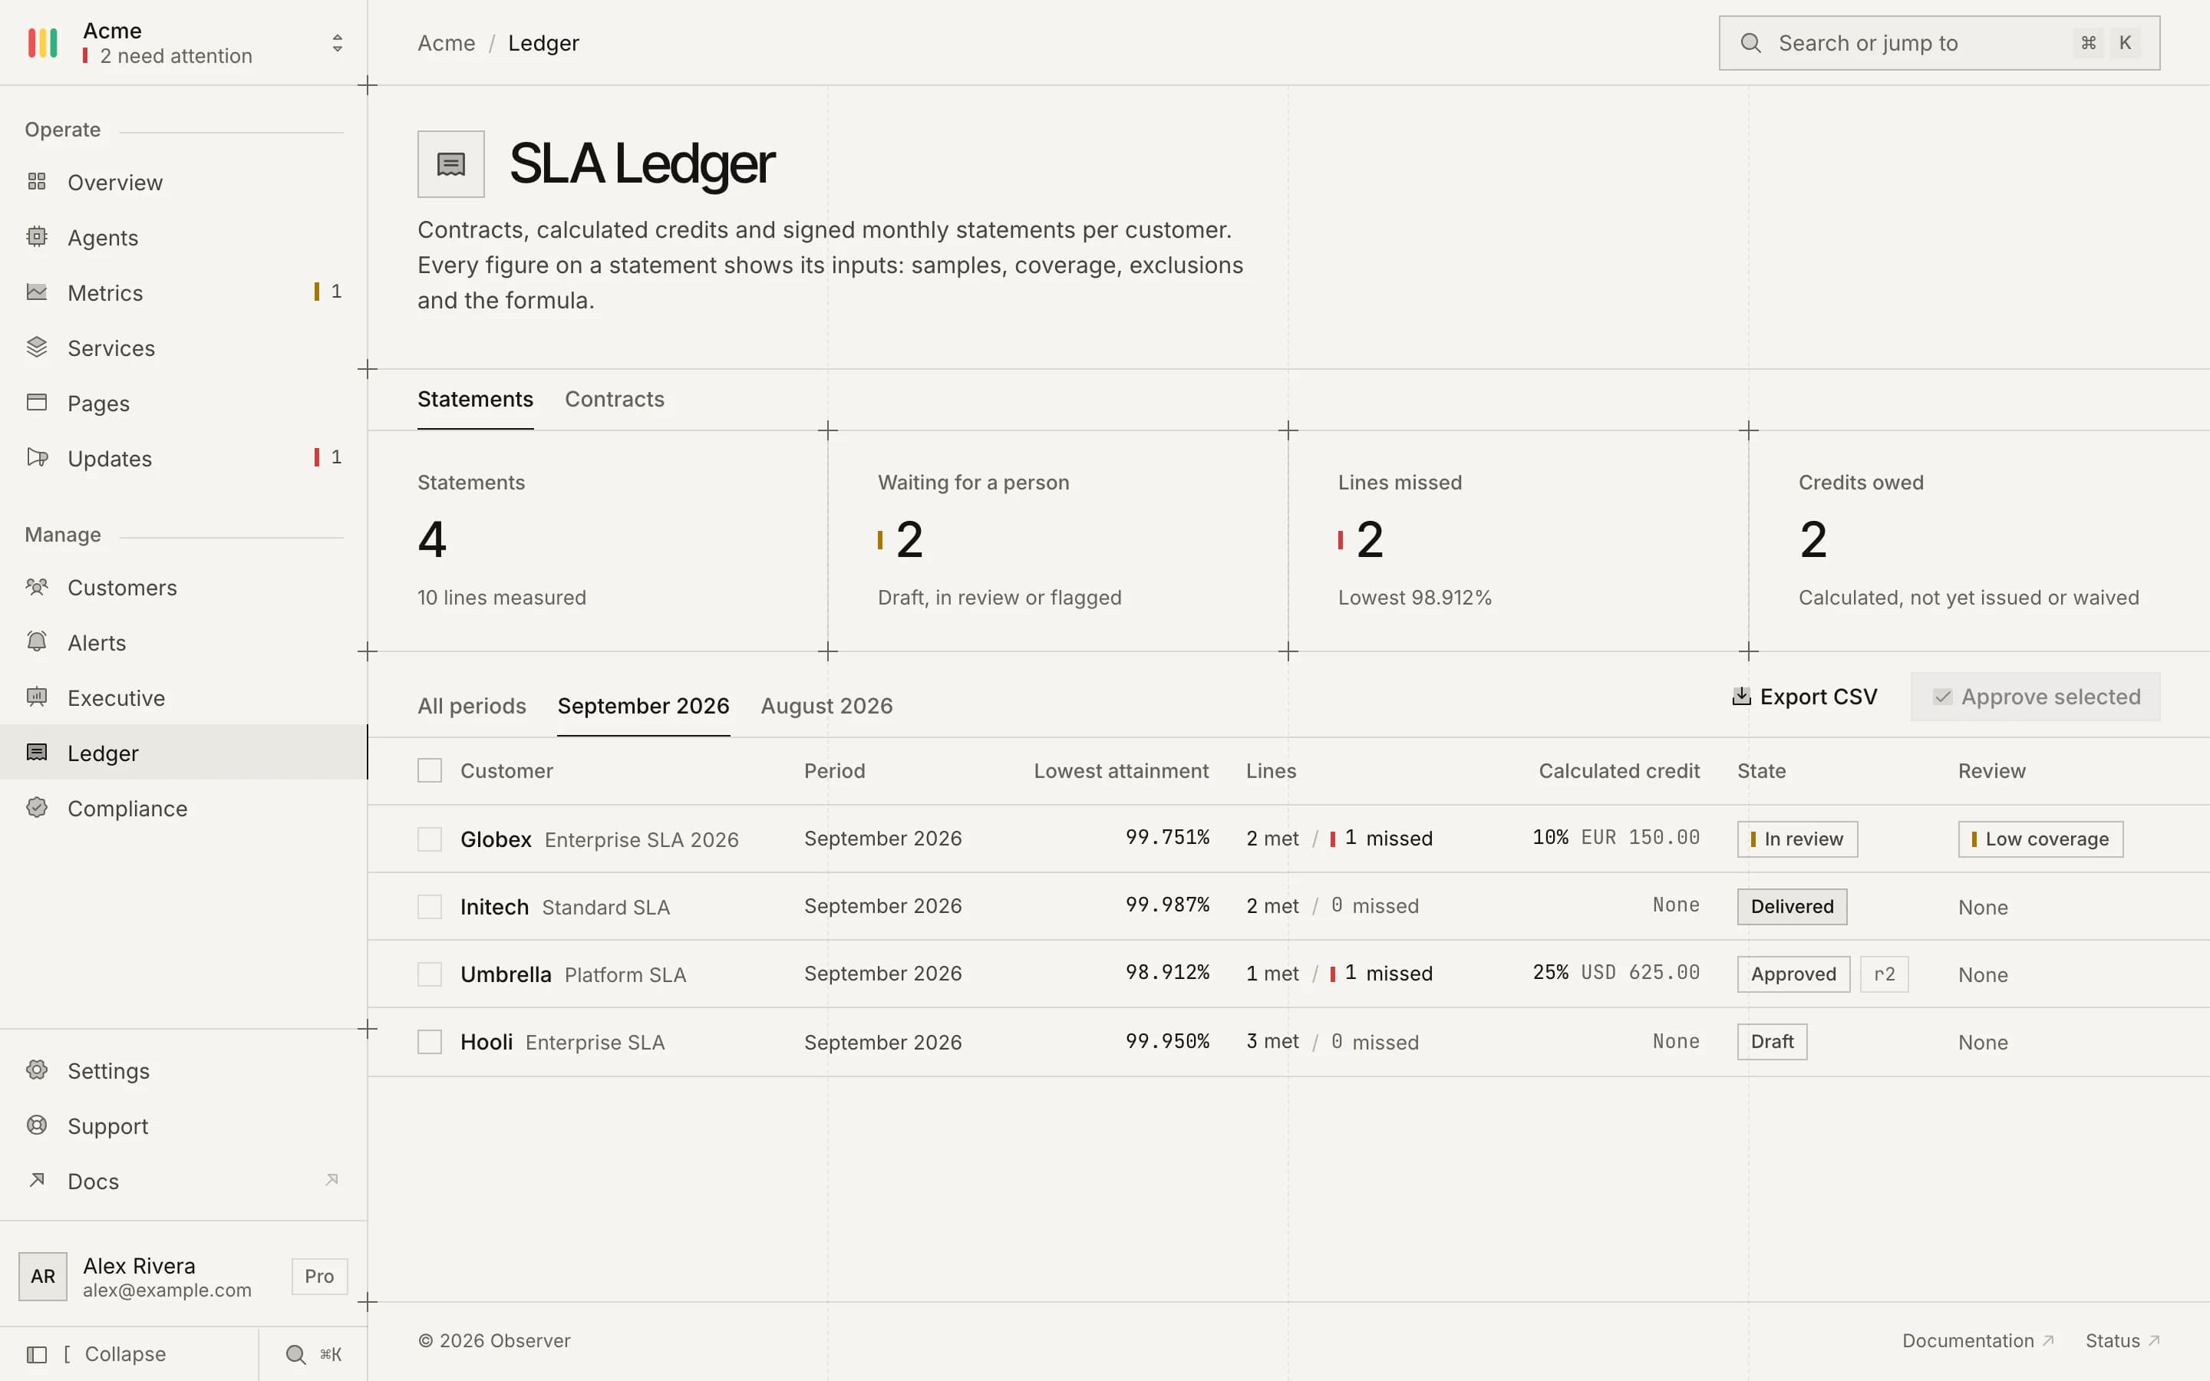Open Docs external arrow icon
The width and height of the screenshot is (2210, 1381).
(37, 1180)
